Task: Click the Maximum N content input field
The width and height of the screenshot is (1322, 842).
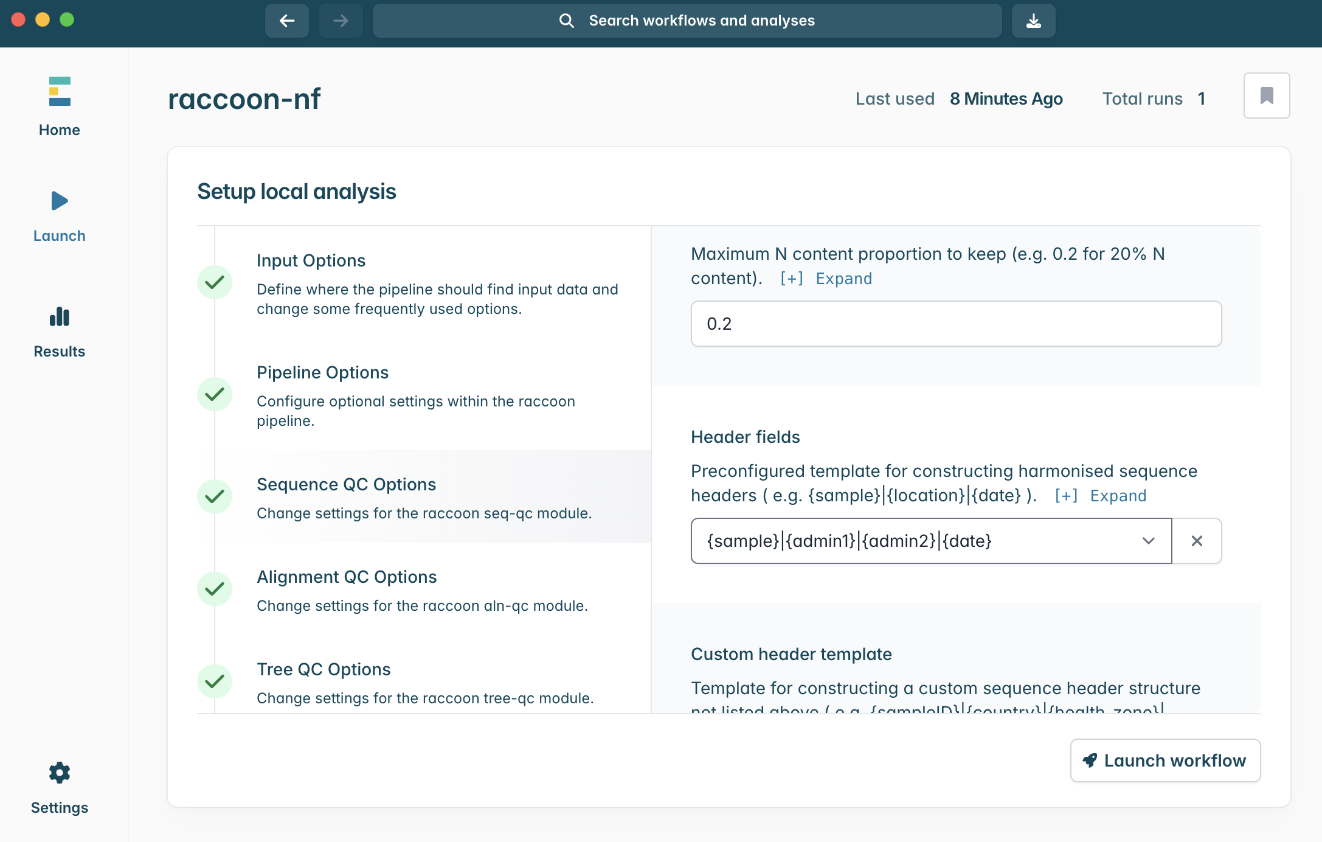Action: click(x=956, y=324)
